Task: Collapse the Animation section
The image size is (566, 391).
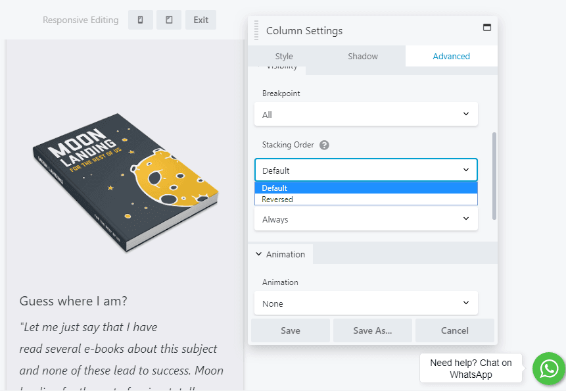Action: click(x=281, y=254)
